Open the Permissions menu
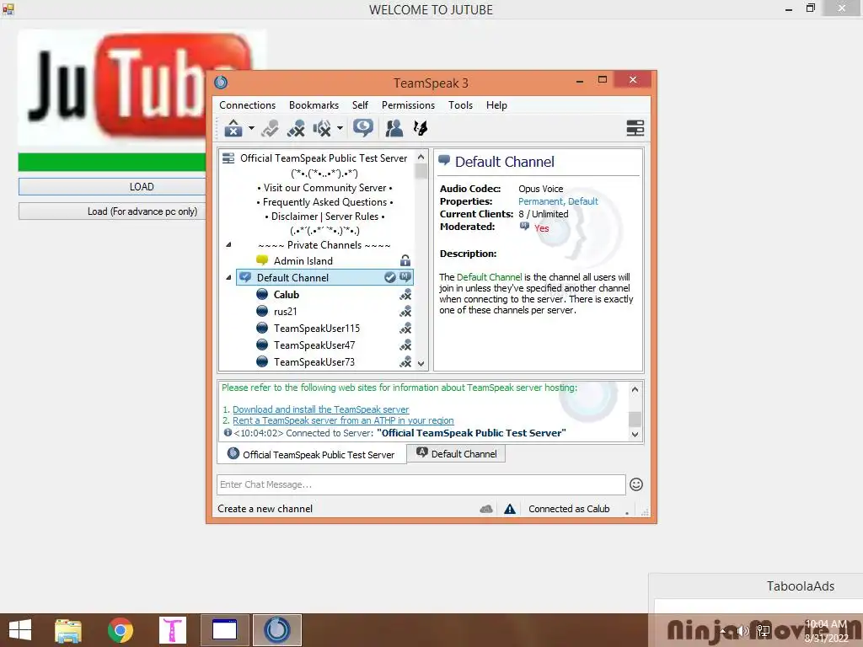 pos(408,105)
